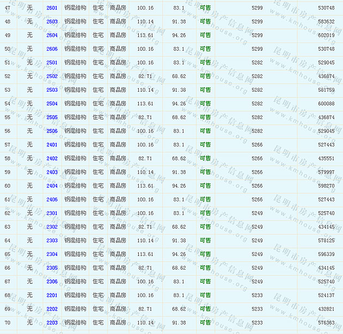The image size is (343, 334).
Task: Click room number 2401
Action: click(x=52, y=145)
